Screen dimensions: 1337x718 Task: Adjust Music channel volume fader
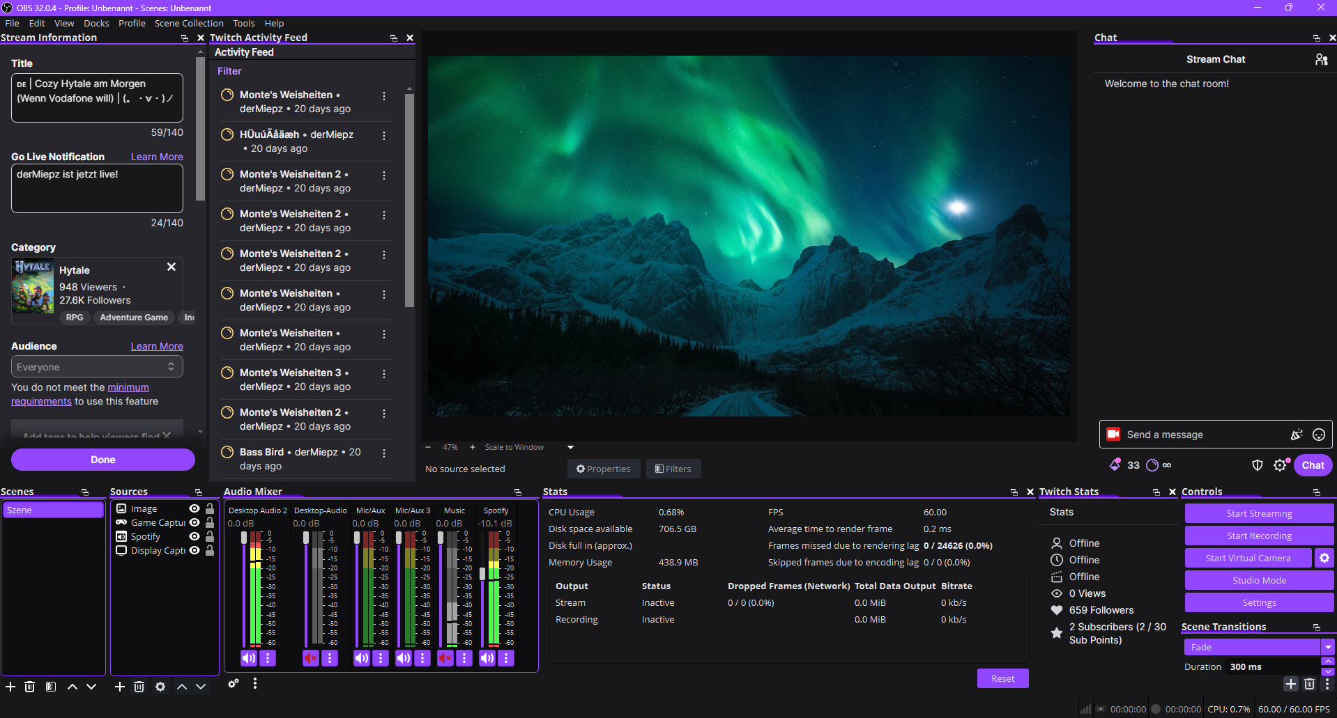[440, 538]
